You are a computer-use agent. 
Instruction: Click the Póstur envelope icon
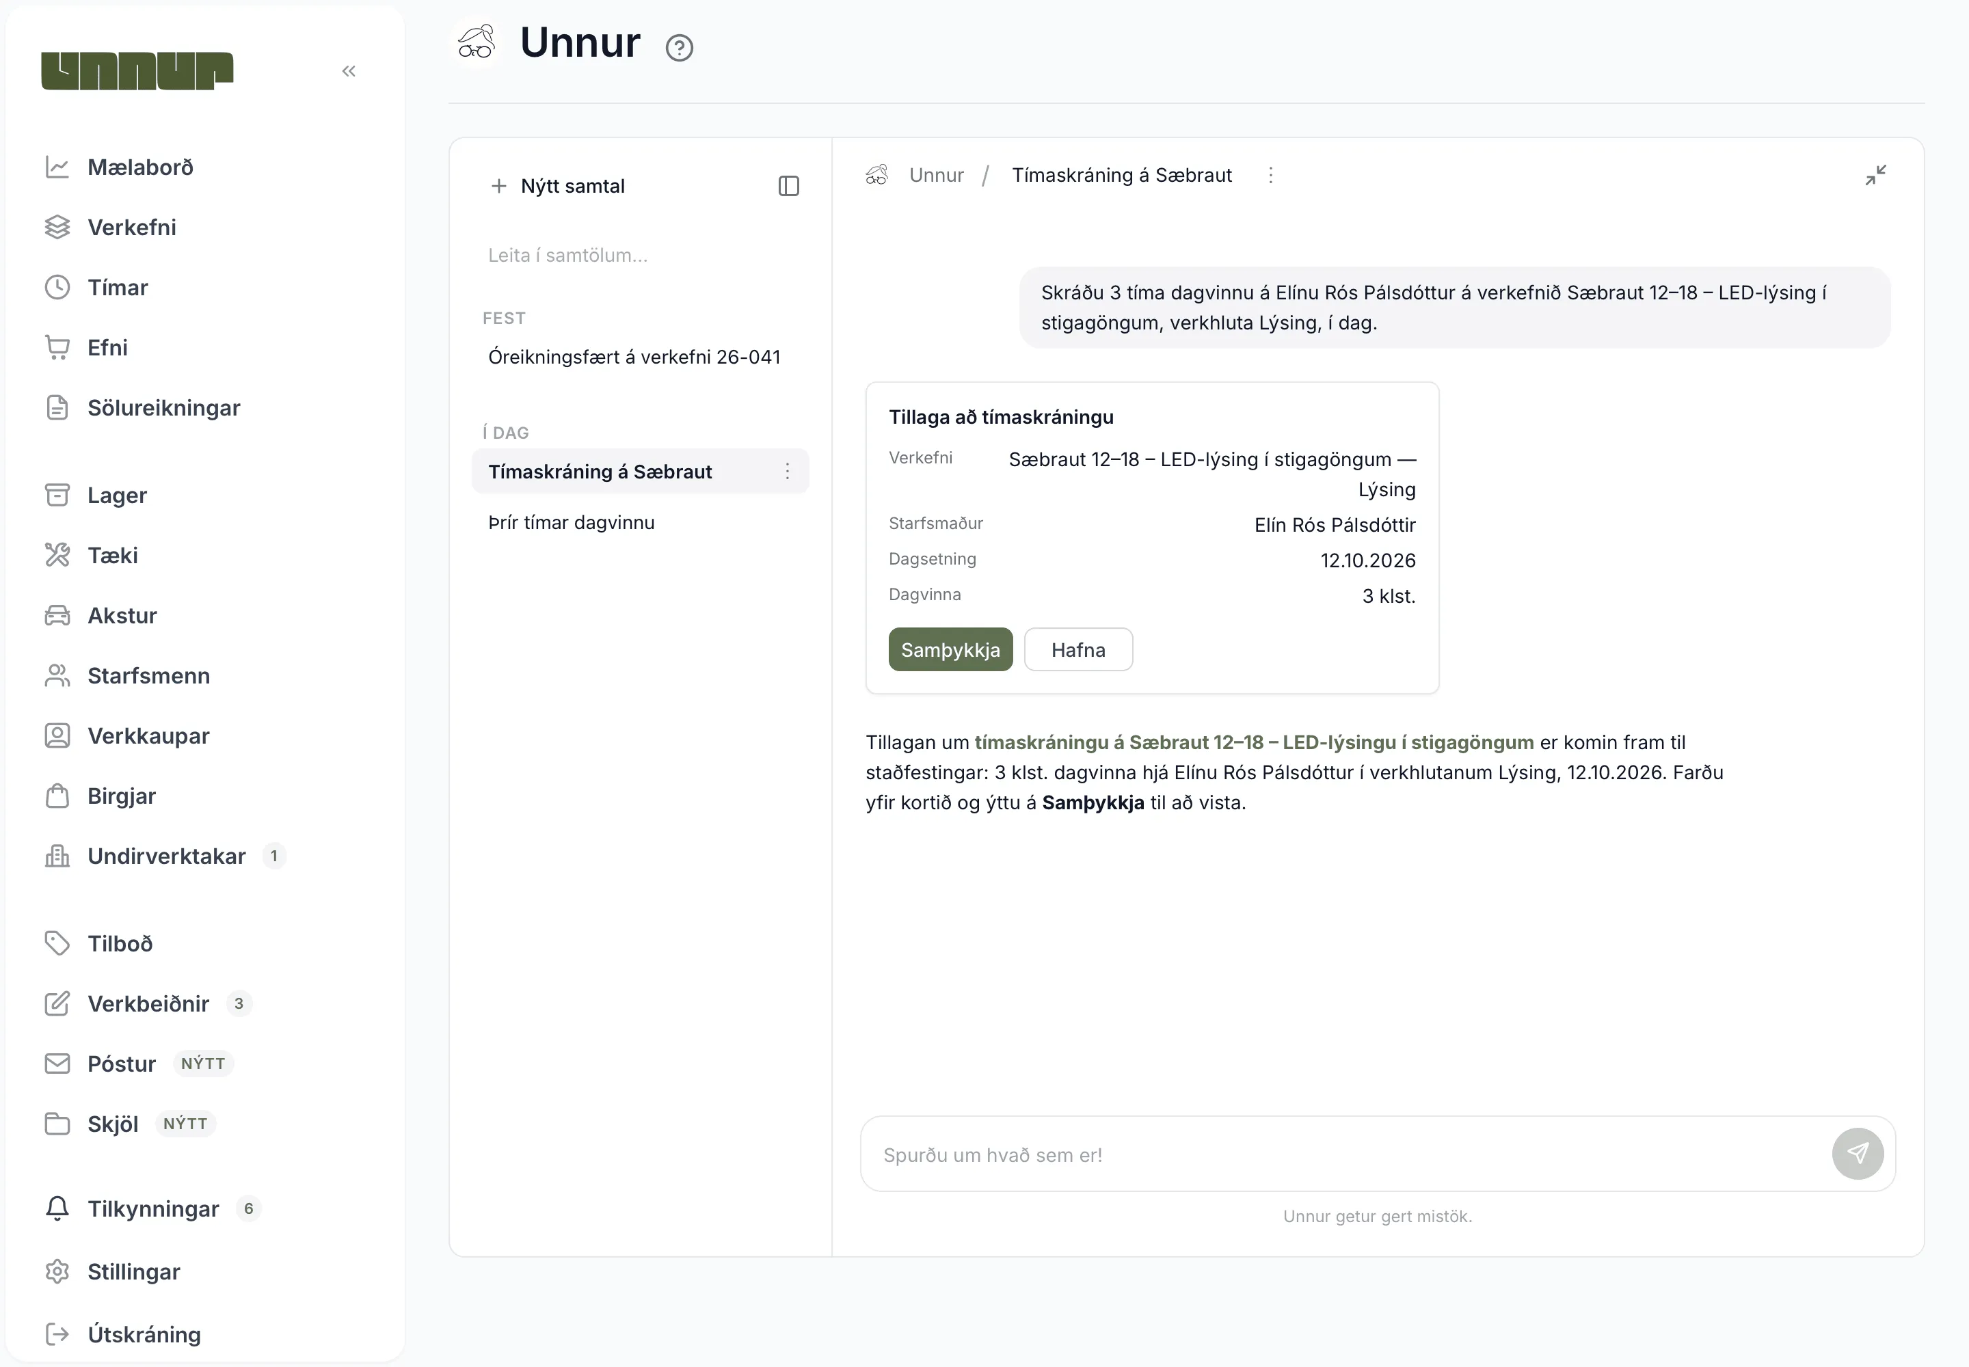(57, 1063)
